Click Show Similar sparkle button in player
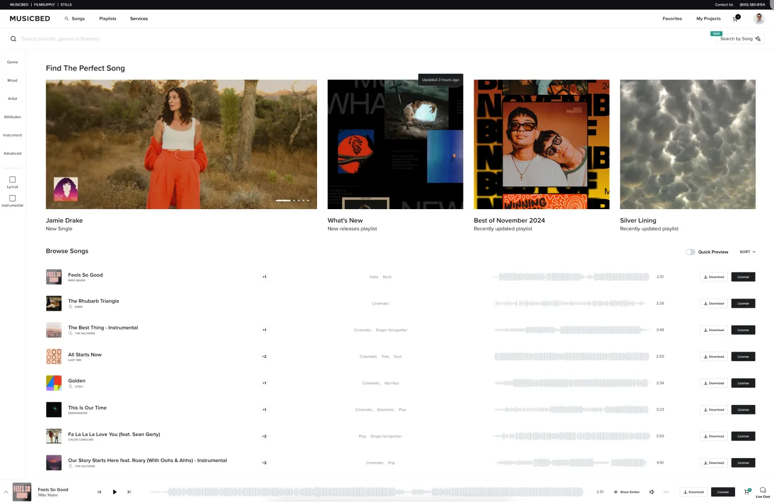The image size is (774, 502). click(627, 492)
